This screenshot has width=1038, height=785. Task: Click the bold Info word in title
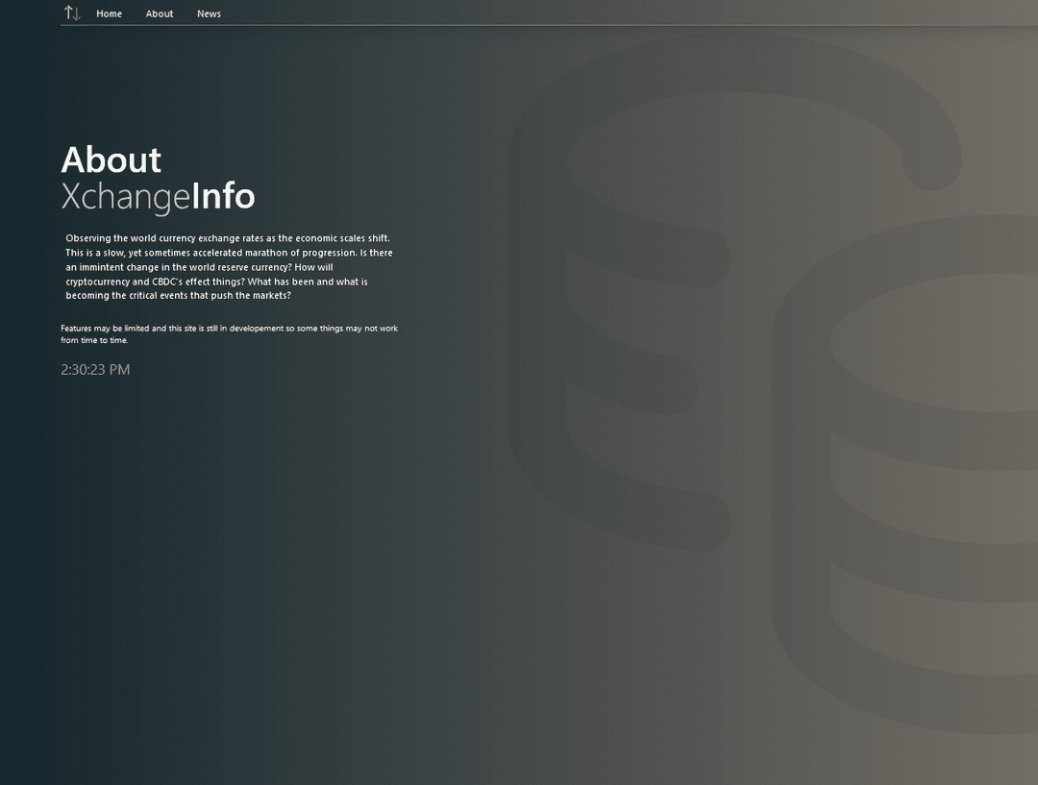[x=223, y=196]
